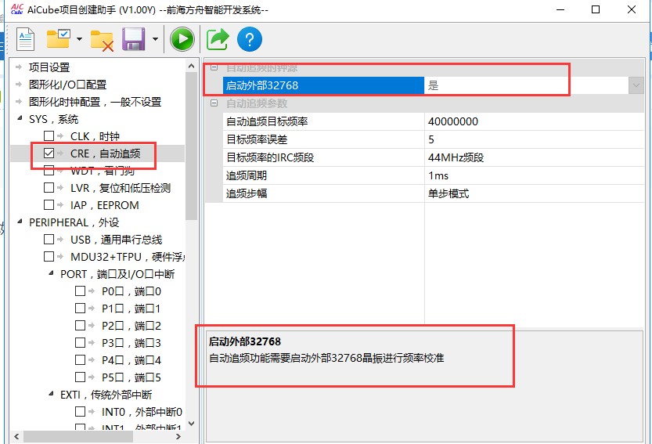Select the USB，通用串行总线 label
Image resolution: width=652 pixels, height=444 pixels.
[x=117, y=240]
